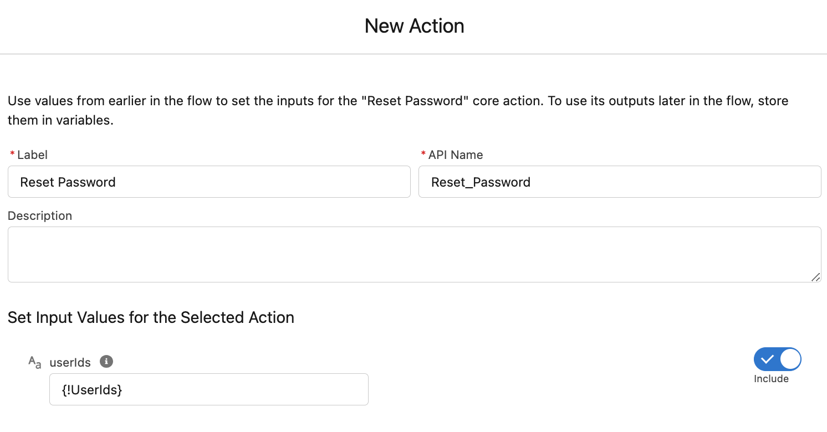Click the userIds field label
This screenshot has width=827, height=432.
(x=70, y=362)
